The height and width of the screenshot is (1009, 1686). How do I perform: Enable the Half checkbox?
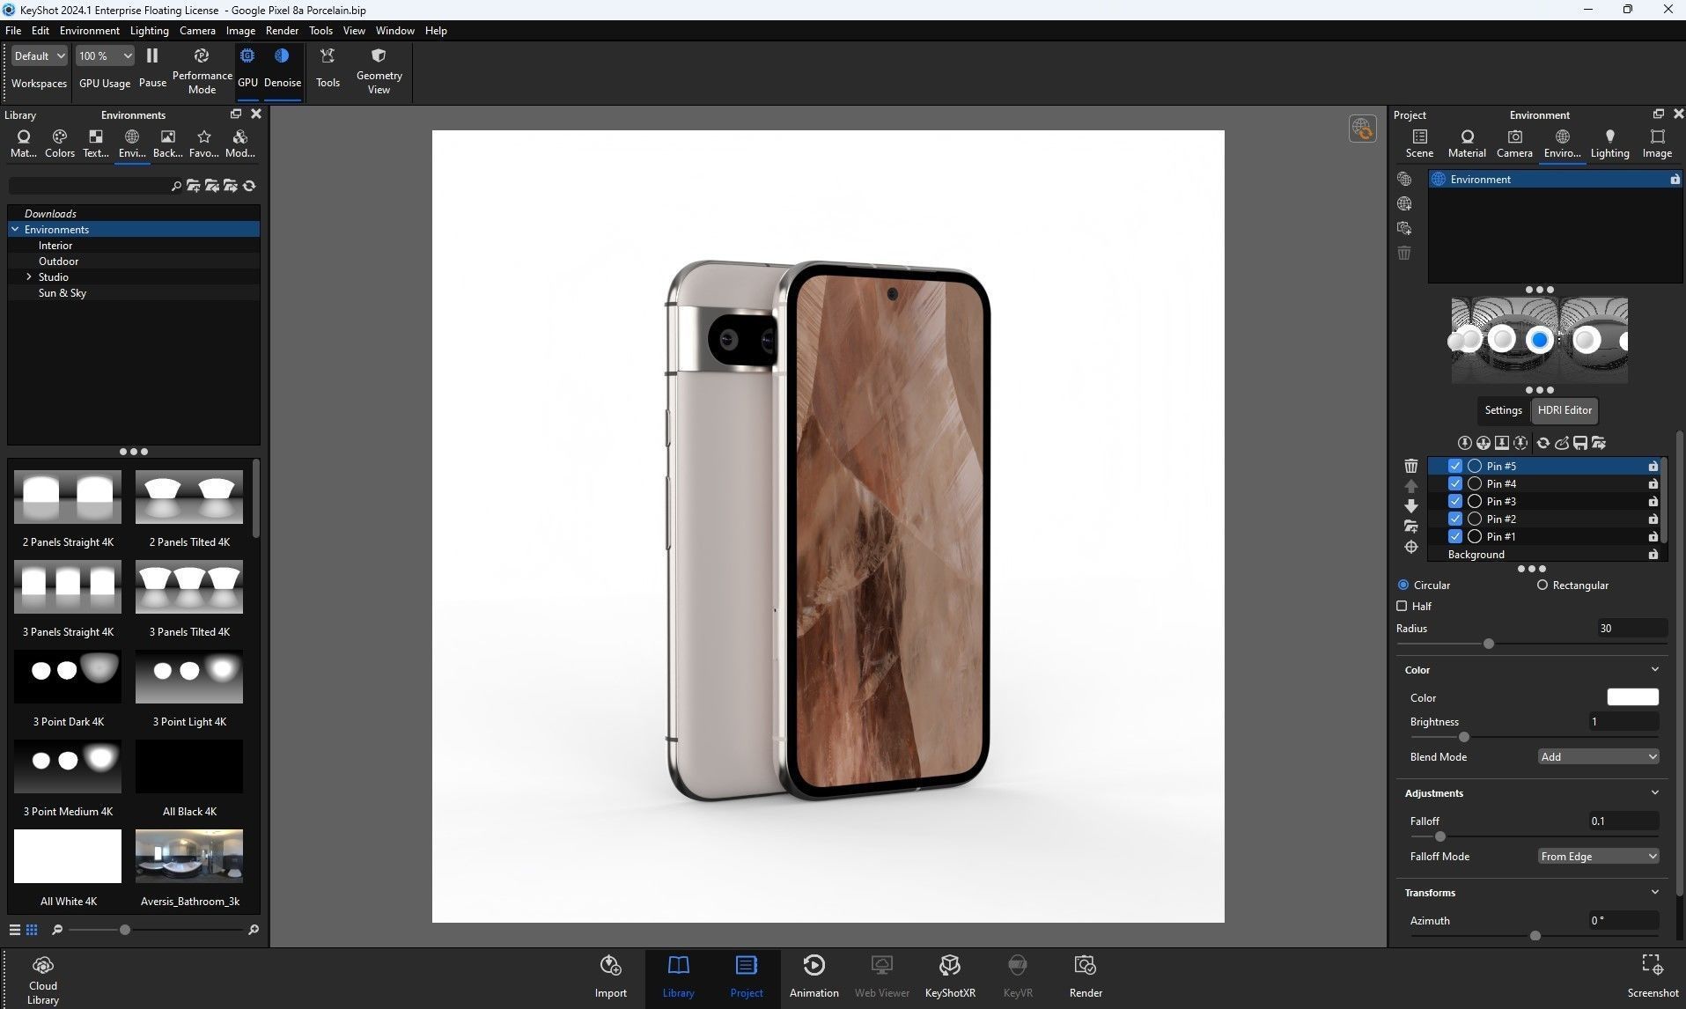tap(1402, 606)
